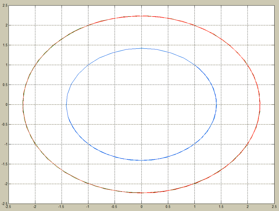Click the x-axis tick label 0.5
Image resolution: width=279 pixels, height=211 pixels.
[x=168, y=207]
